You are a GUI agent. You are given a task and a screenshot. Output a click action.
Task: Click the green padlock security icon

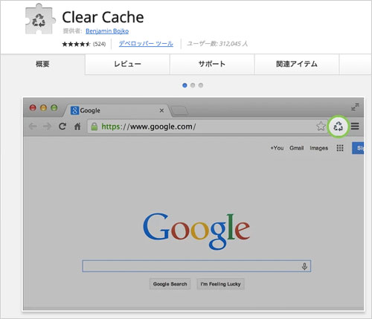pyautogui.click(x=94, y=126)
